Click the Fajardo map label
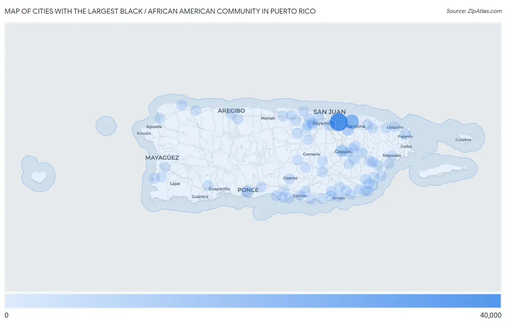The width and height of the screenshot is (506, 323). pyautogui.click(x=405, y=137)
